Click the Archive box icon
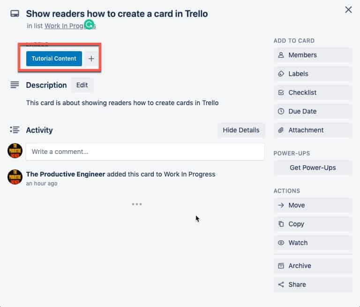This screenshot has width=360, height=307. click(281, 266)
